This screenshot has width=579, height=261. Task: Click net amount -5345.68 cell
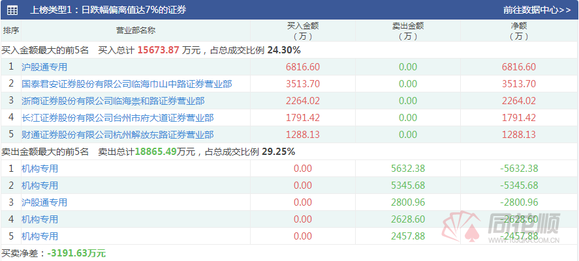(x=519, y=185)
